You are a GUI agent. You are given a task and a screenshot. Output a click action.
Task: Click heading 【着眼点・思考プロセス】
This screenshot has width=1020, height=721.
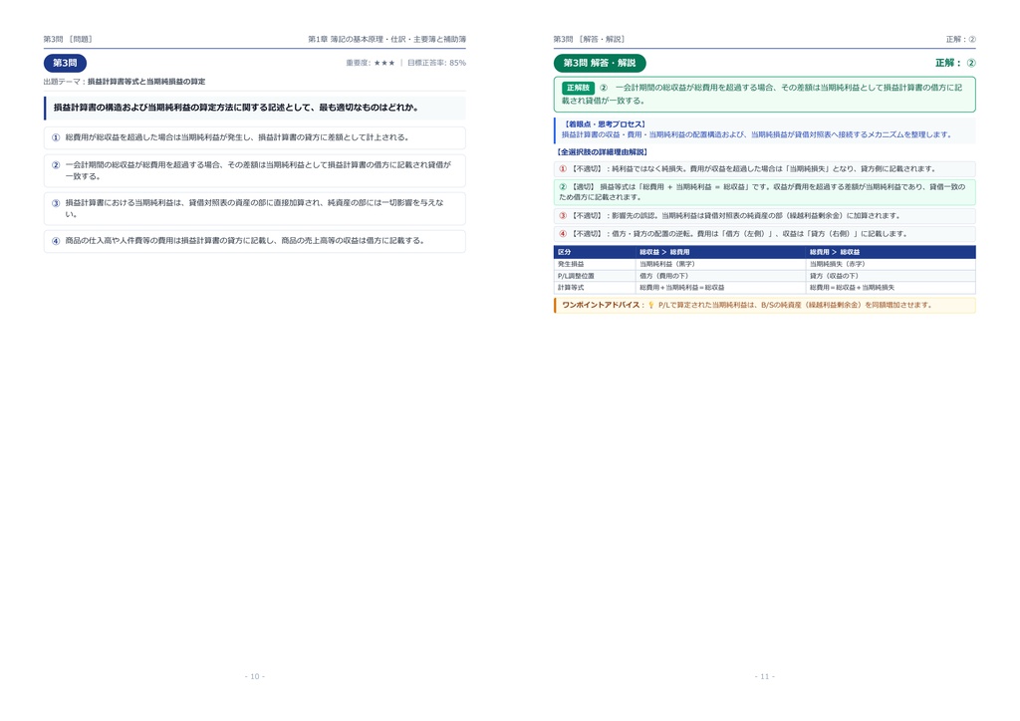tap(603, 124)
